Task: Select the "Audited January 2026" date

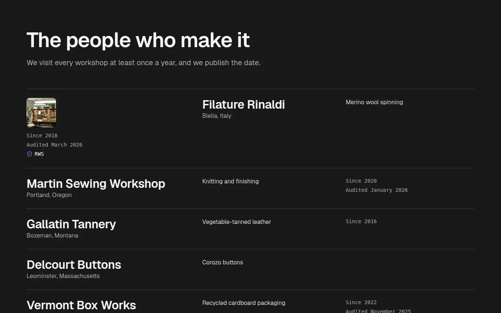Action: 376,190
